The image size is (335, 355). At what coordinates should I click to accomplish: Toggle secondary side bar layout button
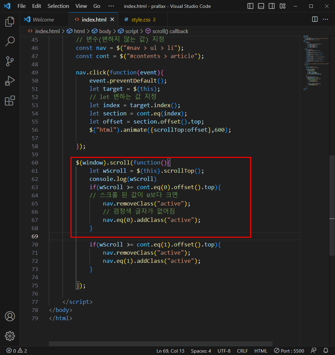pos(271,6)
